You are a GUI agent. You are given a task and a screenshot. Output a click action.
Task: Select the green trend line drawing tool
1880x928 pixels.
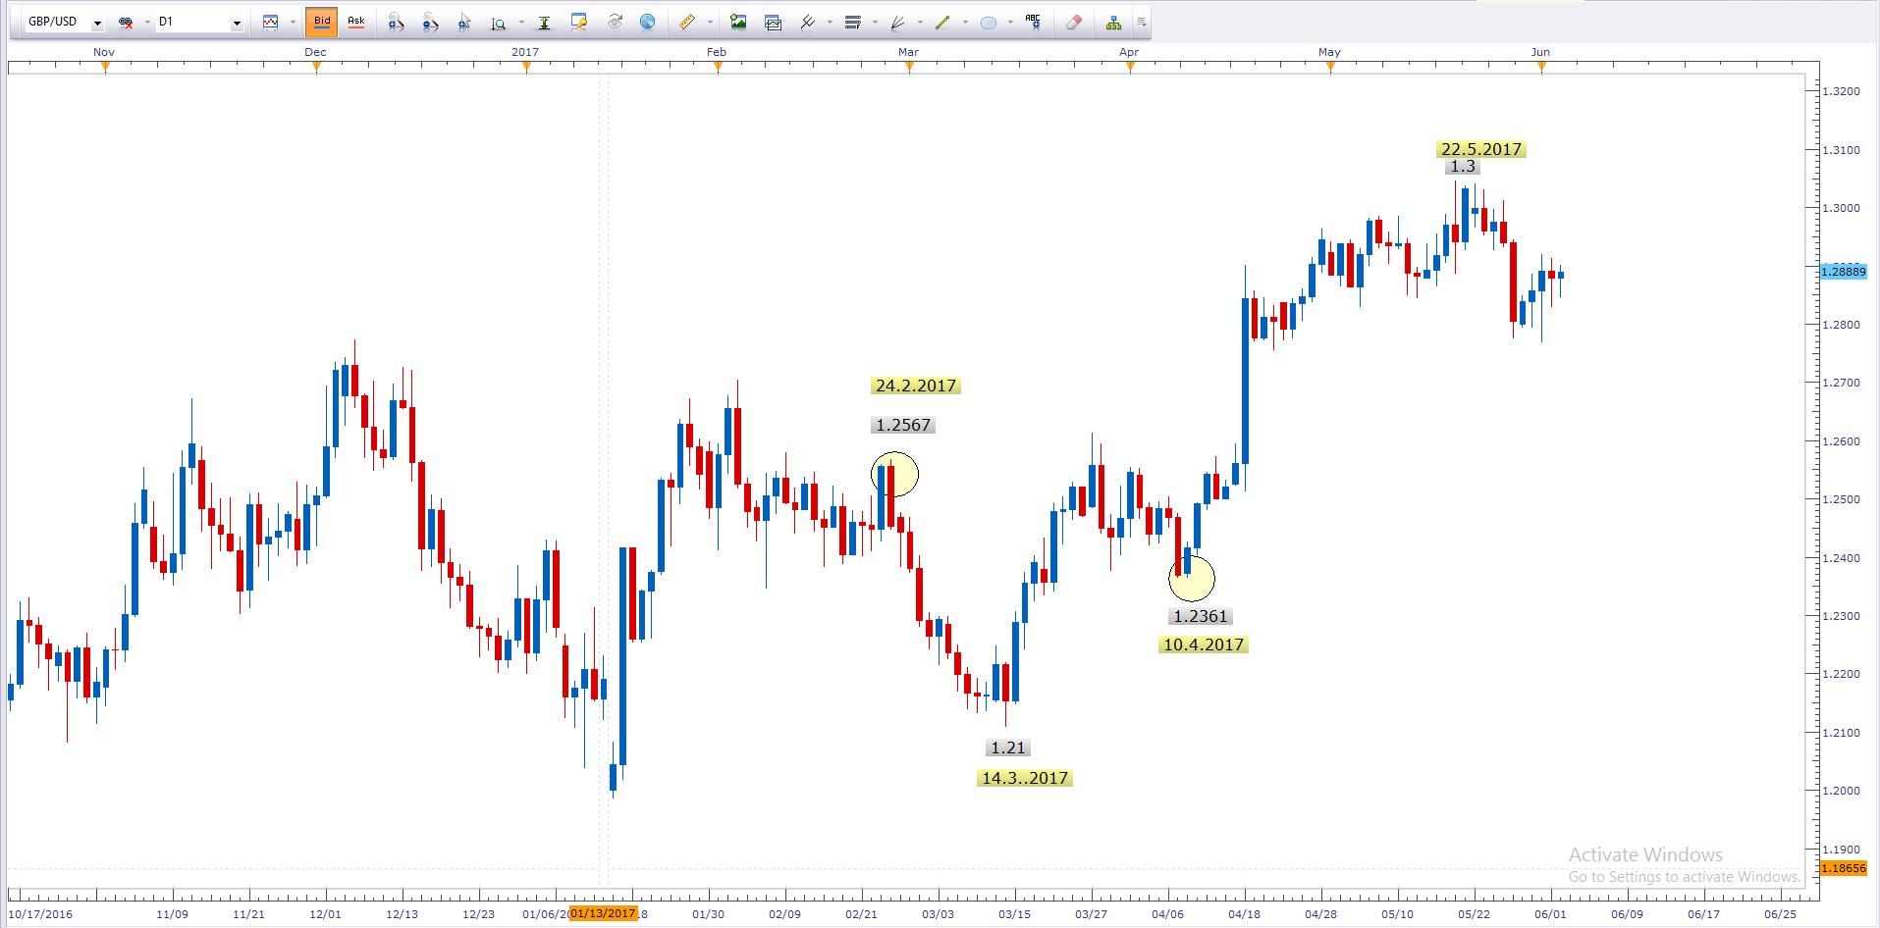(x=942, y=23)
